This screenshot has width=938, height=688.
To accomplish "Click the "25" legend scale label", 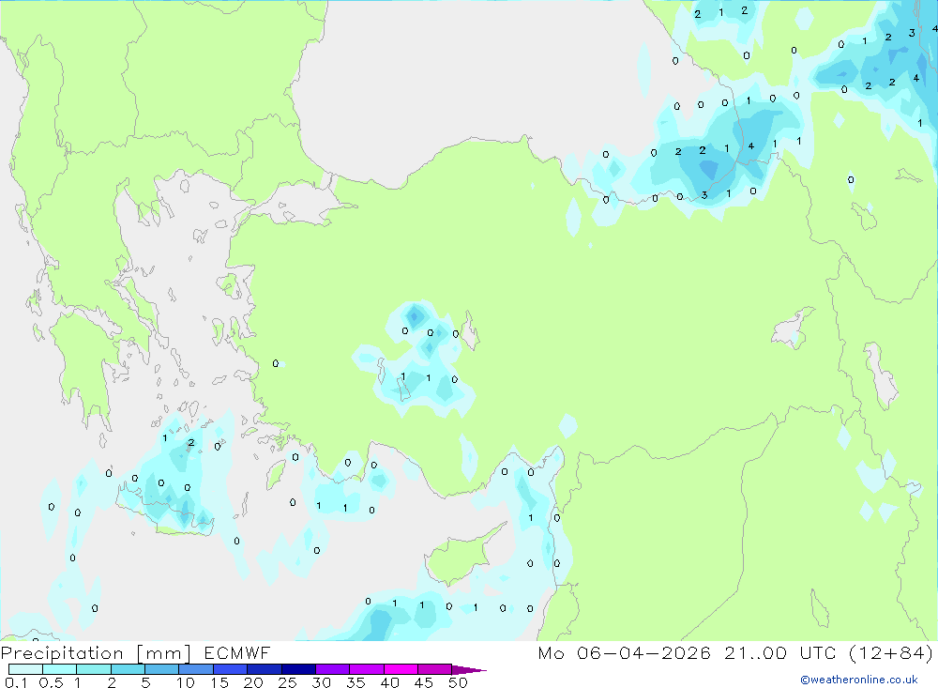I will tap(287, 682).
